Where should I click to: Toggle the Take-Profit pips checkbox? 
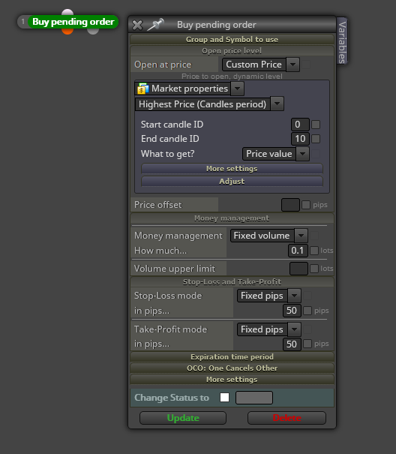(x=307, y=344)
